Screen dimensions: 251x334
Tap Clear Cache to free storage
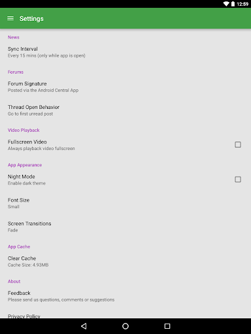125,262
